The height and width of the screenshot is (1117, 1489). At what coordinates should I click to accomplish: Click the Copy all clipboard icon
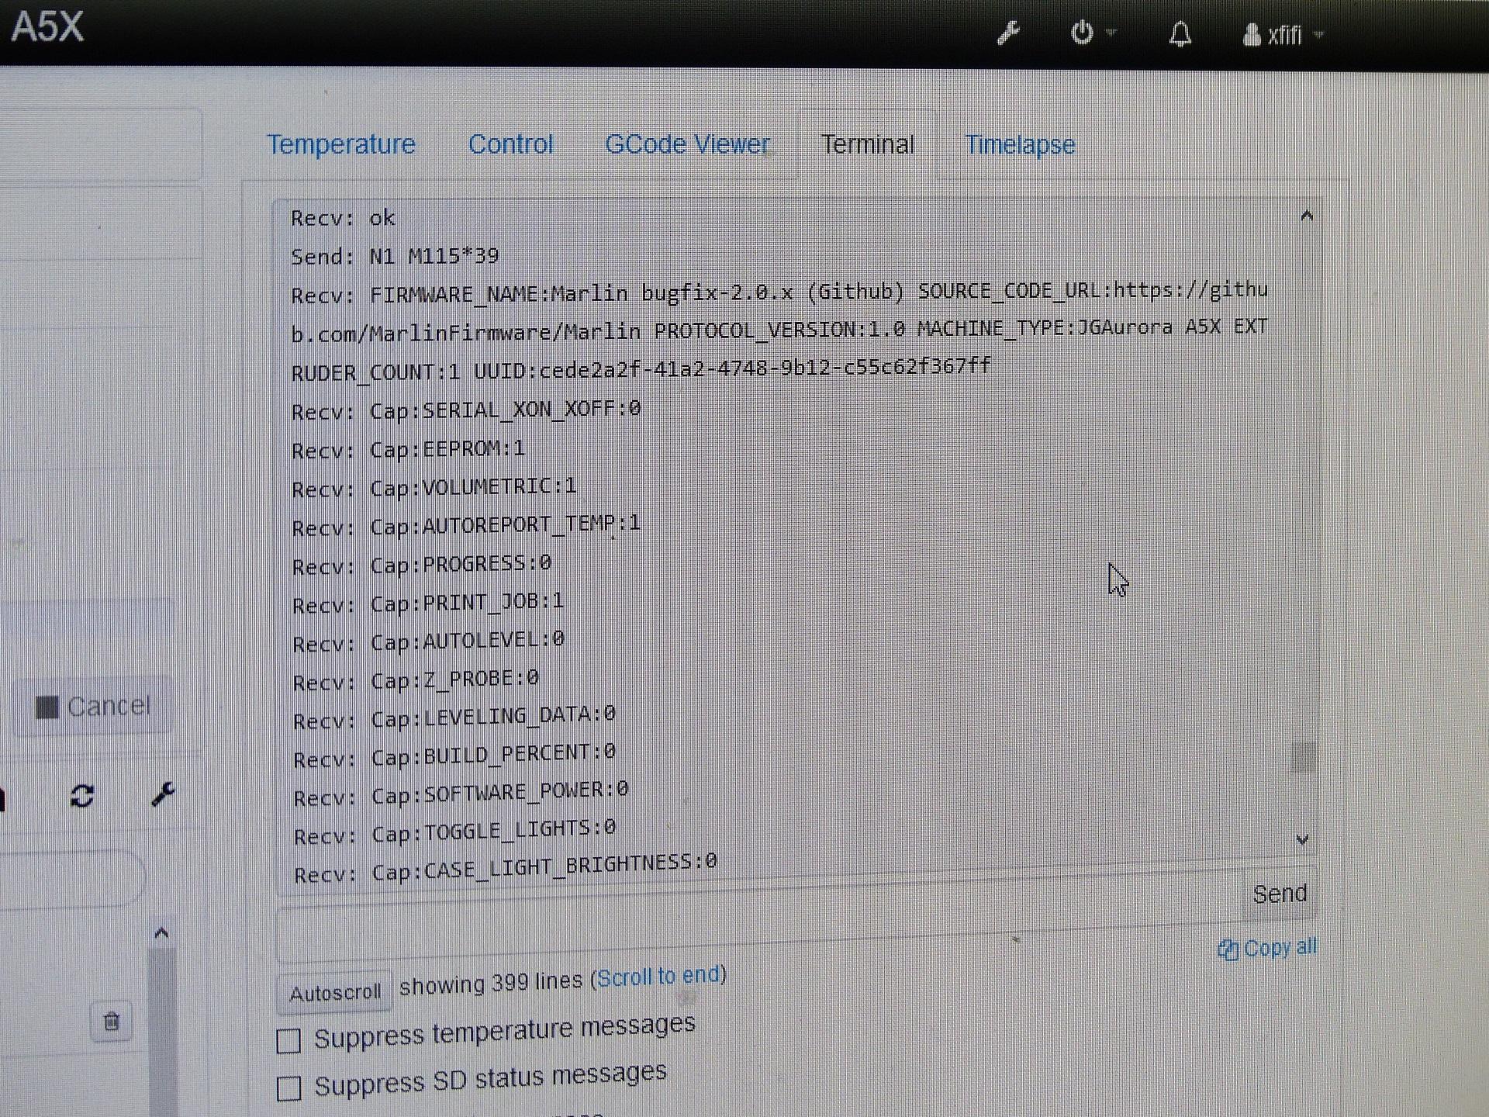1228,949
